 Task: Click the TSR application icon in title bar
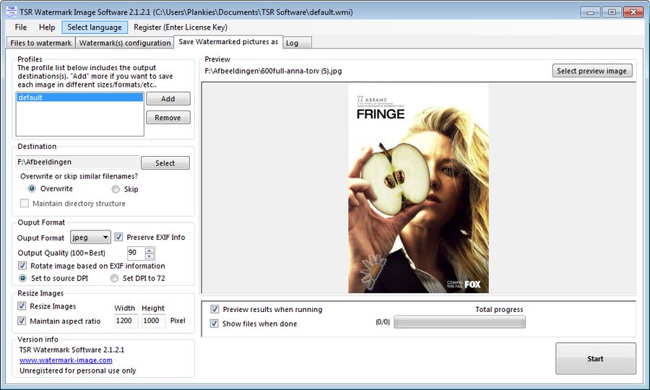coord(11,11)
